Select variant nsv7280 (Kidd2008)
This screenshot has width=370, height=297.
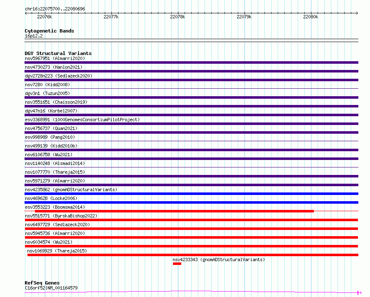47,85
